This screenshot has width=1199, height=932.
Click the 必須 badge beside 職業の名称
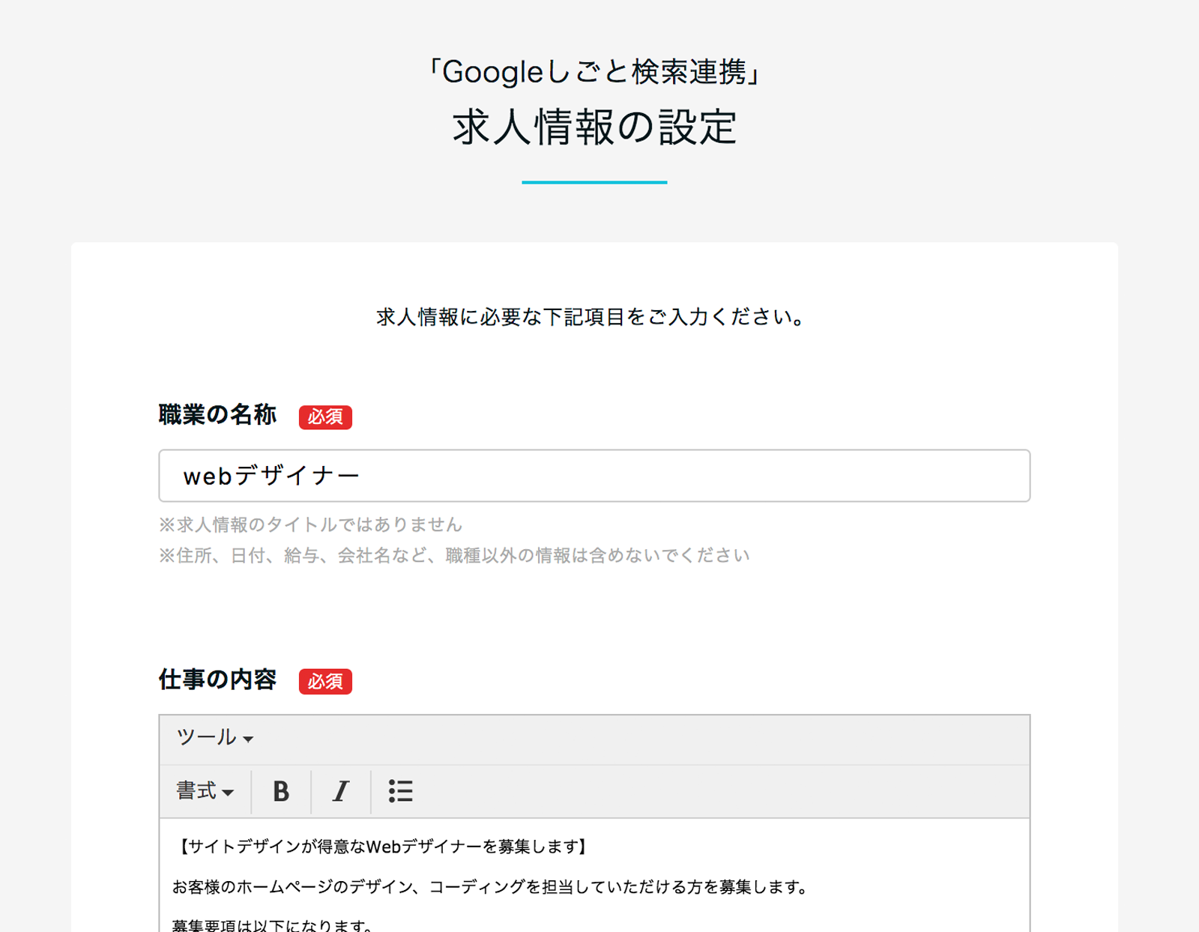(325, 417)
